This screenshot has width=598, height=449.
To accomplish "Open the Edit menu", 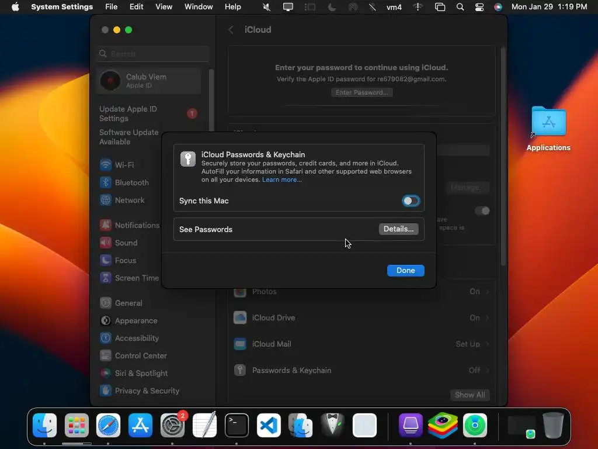I will [136, 7].
